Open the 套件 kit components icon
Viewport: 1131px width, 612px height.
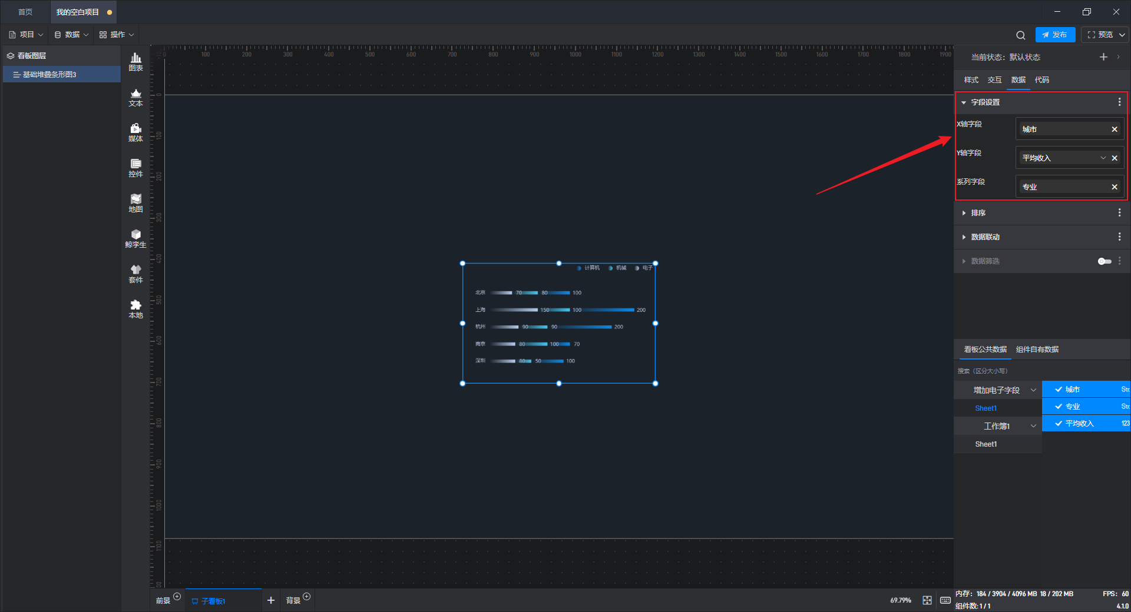pos(135,274)
